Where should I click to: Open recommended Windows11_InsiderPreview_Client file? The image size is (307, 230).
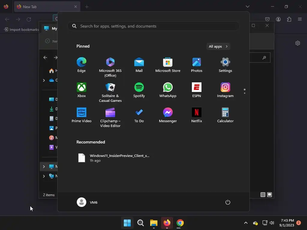tap(114, 158)
